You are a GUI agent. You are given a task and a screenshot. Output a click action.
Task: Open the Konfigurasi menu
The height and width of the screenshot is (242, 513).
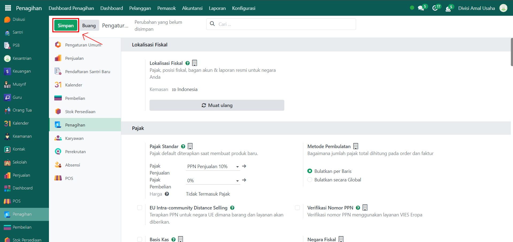pyautogui.click(x=243, y=8)
